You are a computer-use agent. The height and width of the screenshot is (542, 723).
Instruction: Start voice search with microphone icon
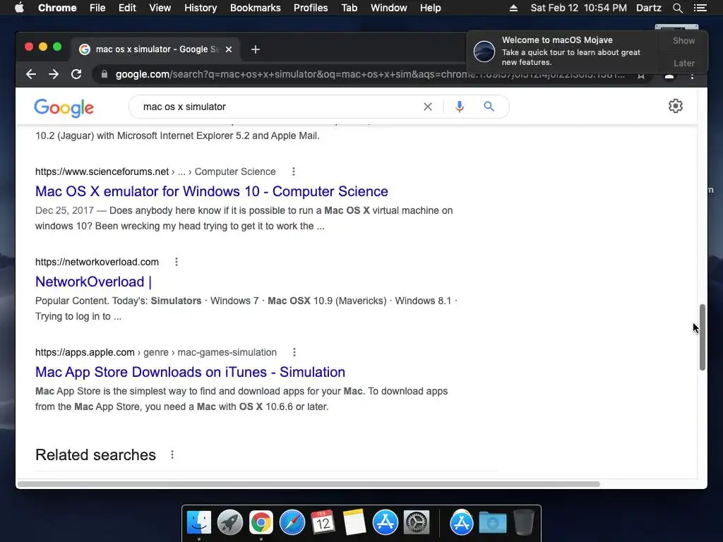(x=459, y=107)
